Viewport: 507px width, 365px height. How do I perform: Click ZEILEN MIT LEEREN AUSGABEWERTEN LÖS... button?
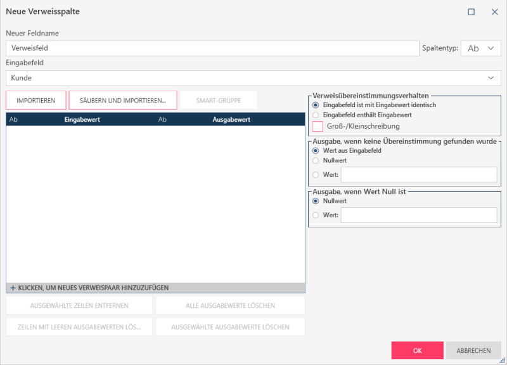click(79, 327)
